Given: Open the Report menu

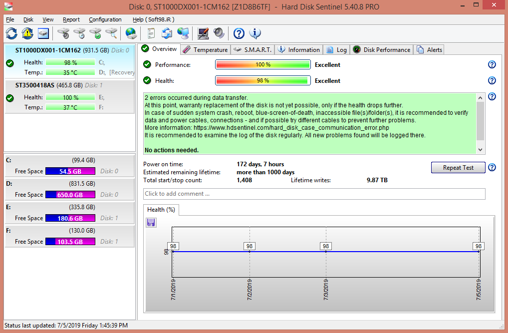Looking at the screenshot, I should point(71,19).
